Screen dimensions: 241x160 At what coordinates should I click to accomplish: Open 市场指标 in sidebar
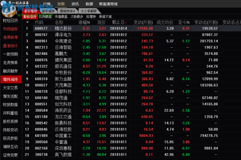pyautogui.click(x=10, y=29)
